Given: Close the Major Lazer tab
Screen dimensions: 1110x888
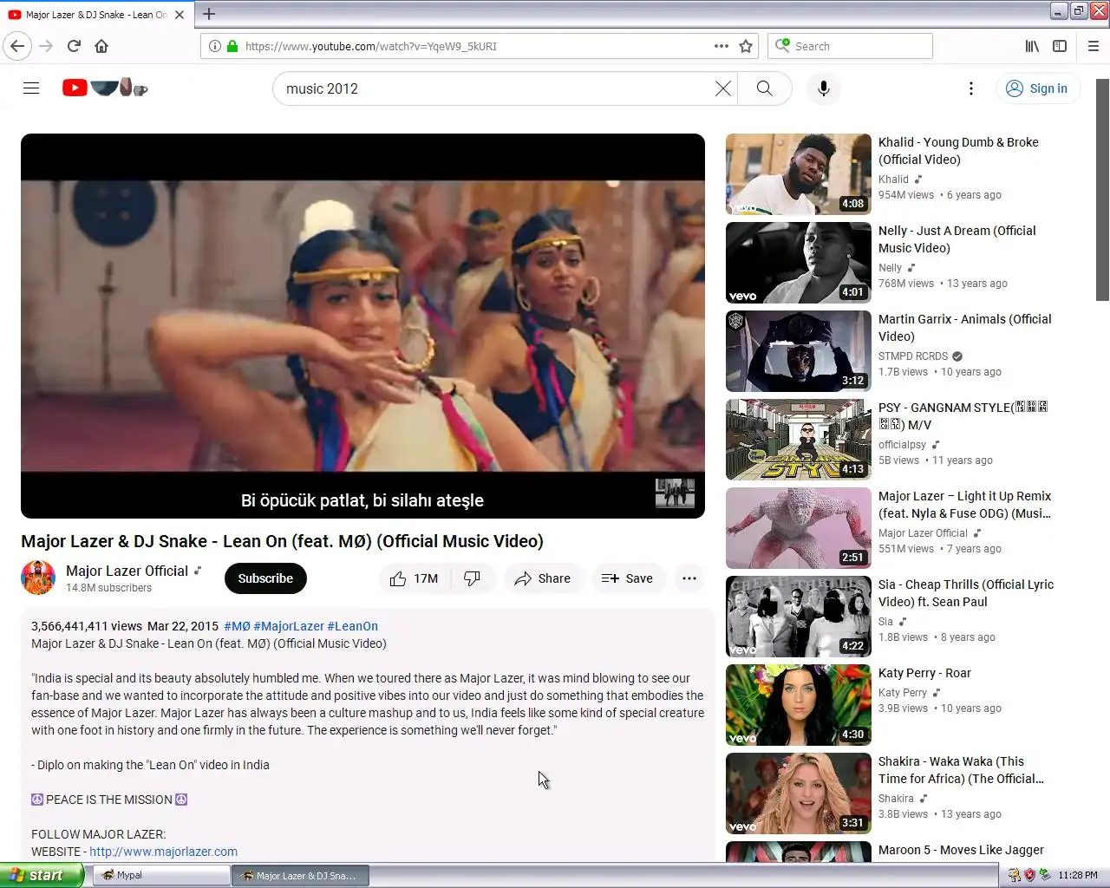Looking at the screenshot, I should tap(180, 15).
